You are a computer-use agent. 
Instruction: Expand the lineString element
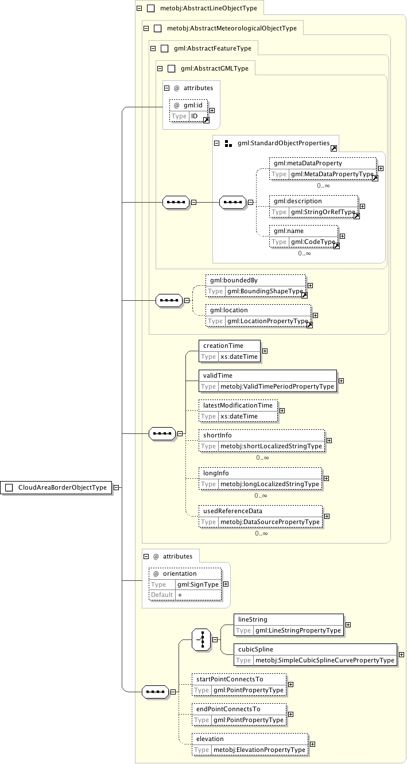click(348, 625)
